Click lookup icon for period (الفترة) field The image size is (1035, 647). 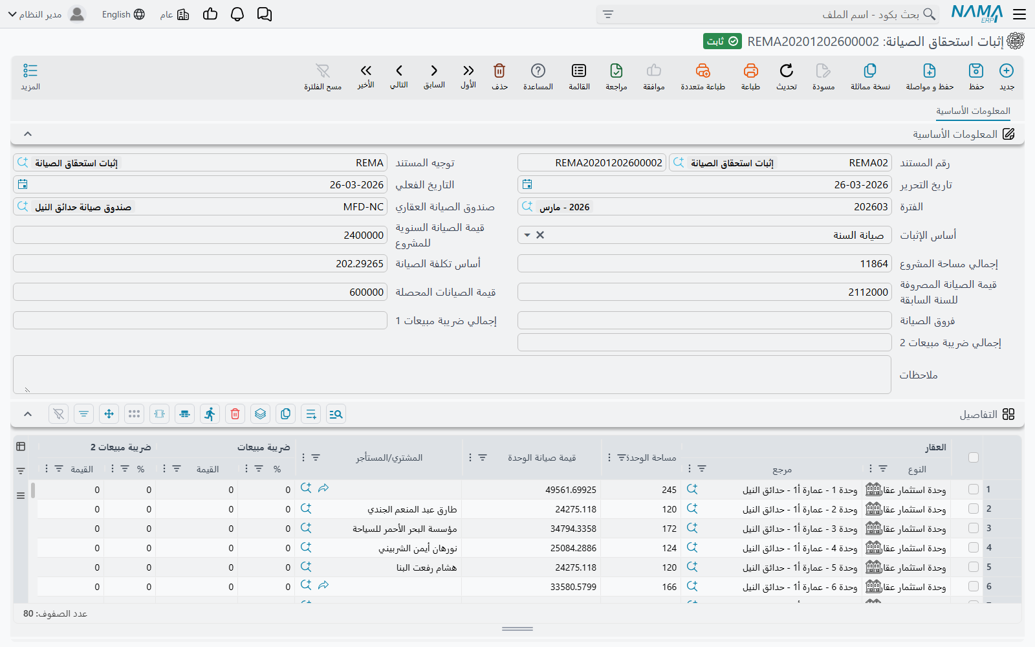(527, 207)
